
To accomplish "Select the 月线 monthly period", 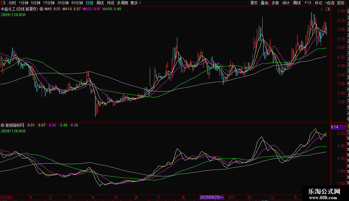I will coord(110,3).
